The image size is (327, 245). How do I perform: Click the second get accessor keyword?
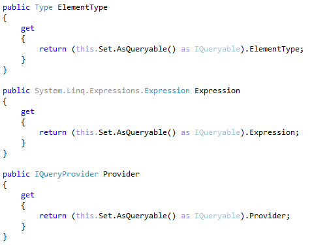(x=27, y=112)
